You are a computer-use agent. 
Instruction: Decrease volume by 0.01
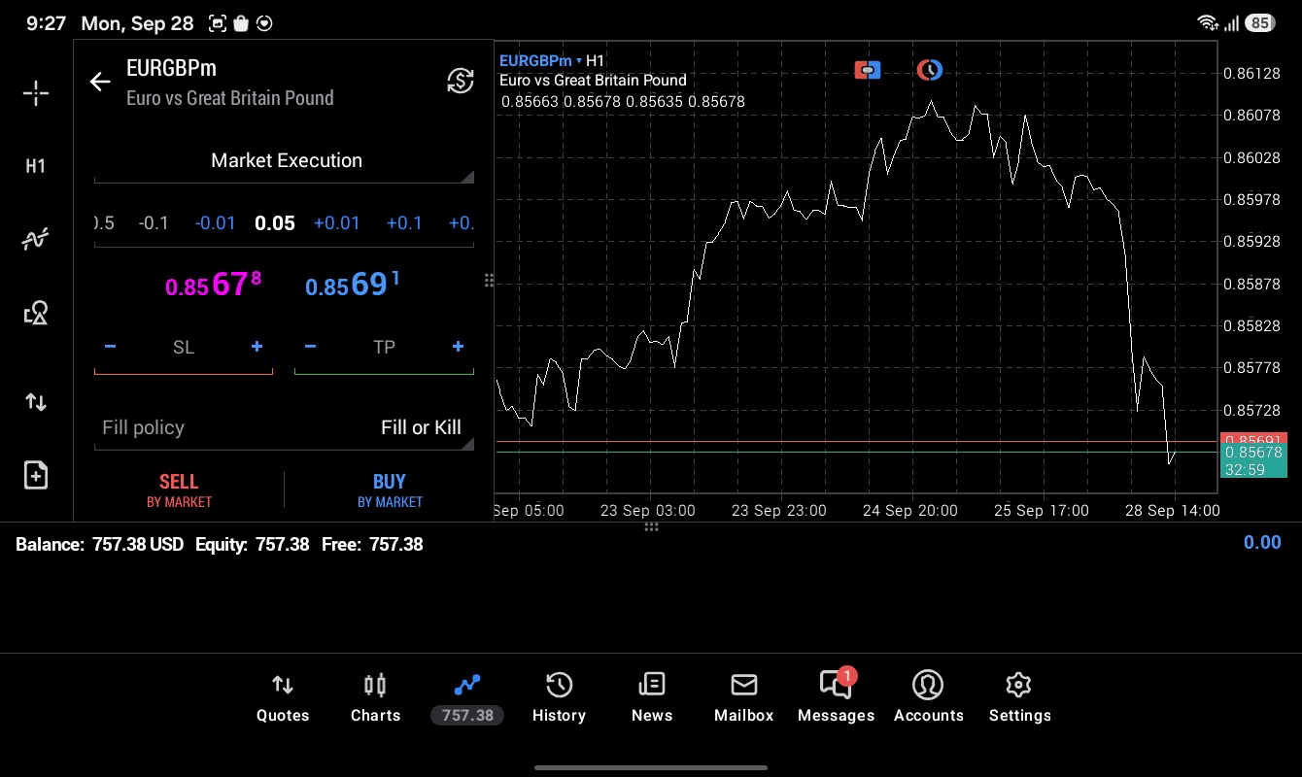click(215, 223)
